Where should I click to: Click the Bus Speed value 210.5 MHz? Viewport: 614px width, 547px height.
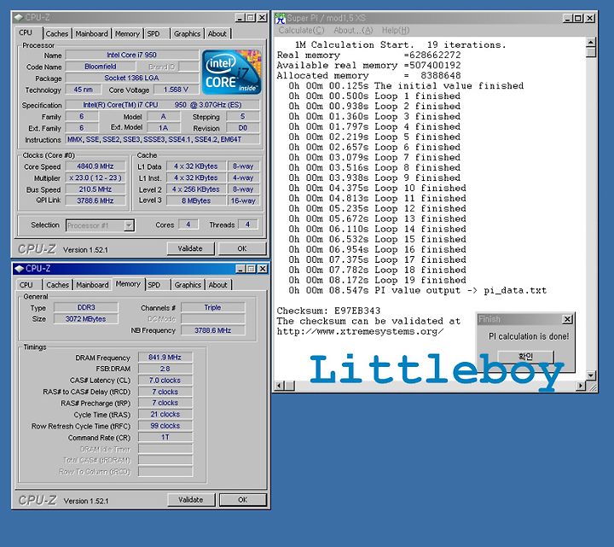[96, 189]
